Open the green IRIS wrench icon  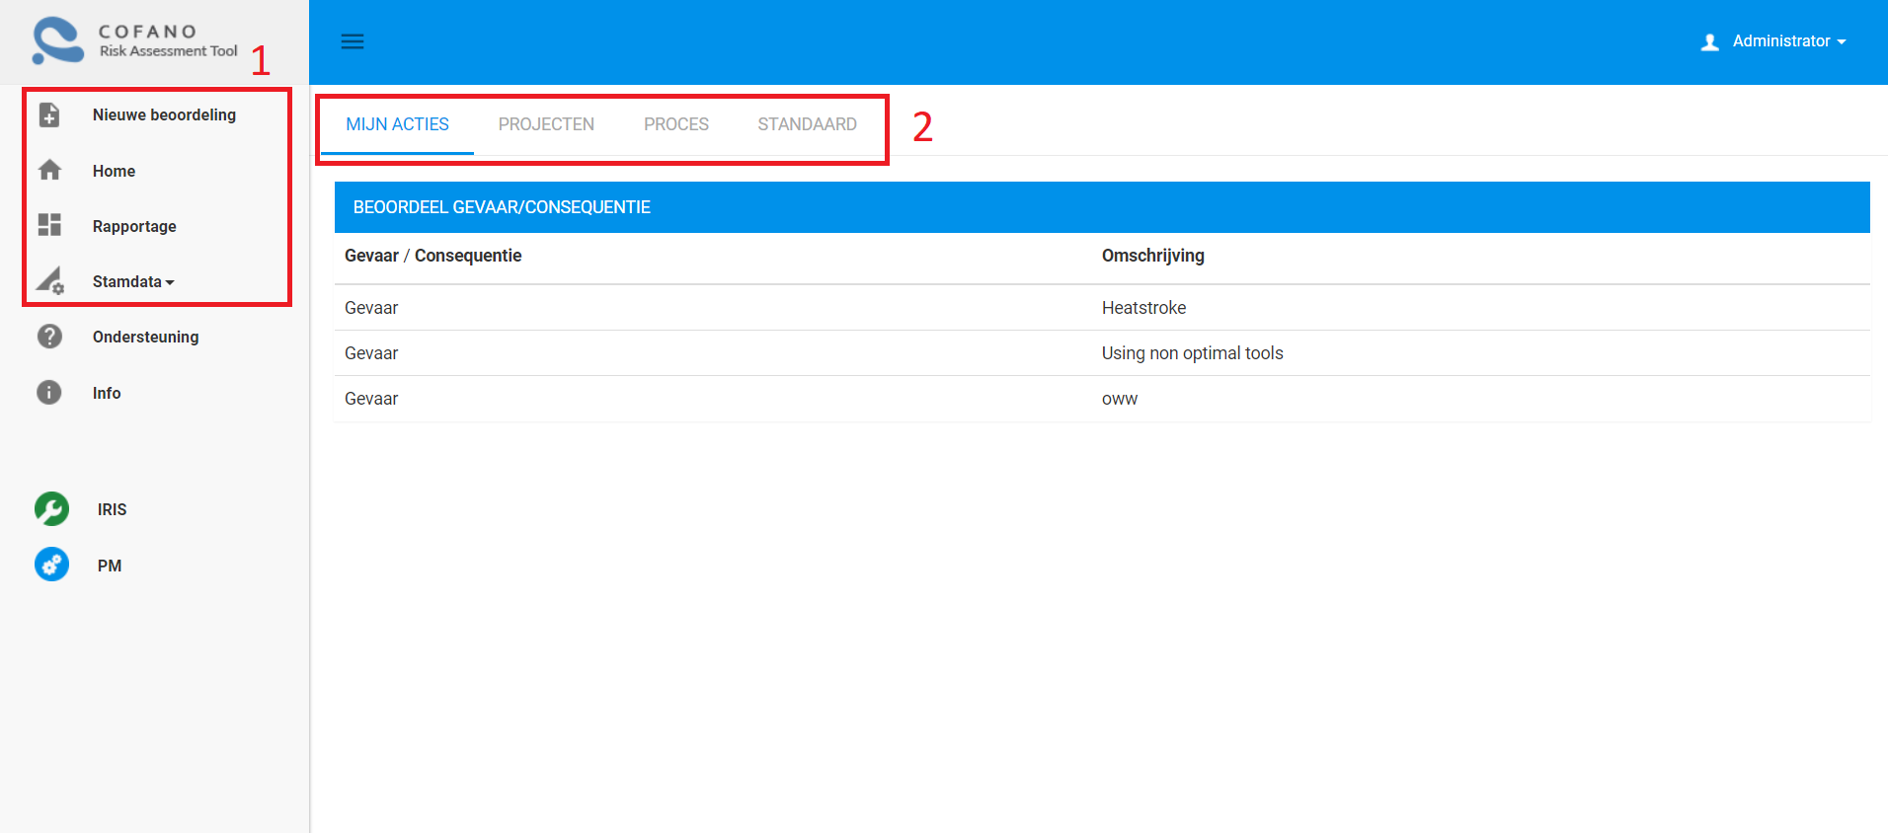pyautogui.click(x=52, y=509)
